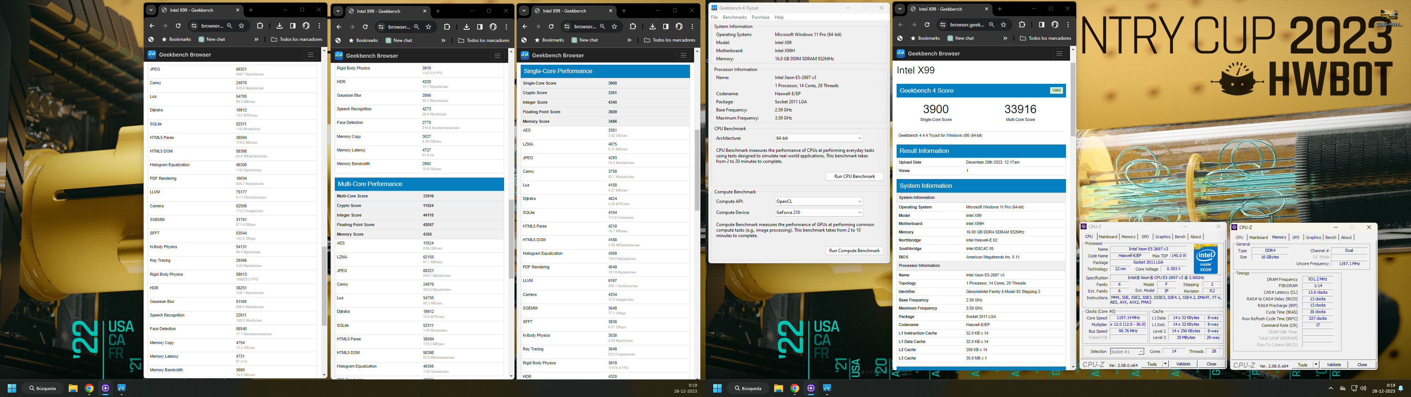View site information icon in Geekbench 4 Score window
The height and width of the screenshot is (397, 1411).
pos(943,25)
